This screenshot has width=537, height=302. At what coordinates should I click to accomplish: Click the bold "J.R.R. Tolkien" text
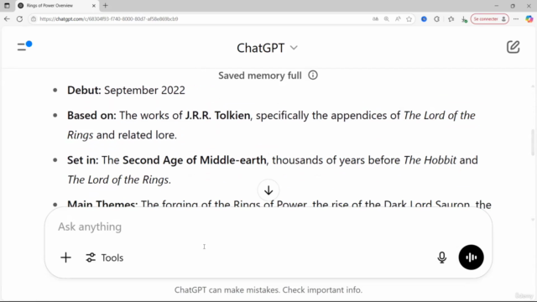pos(218,116)
